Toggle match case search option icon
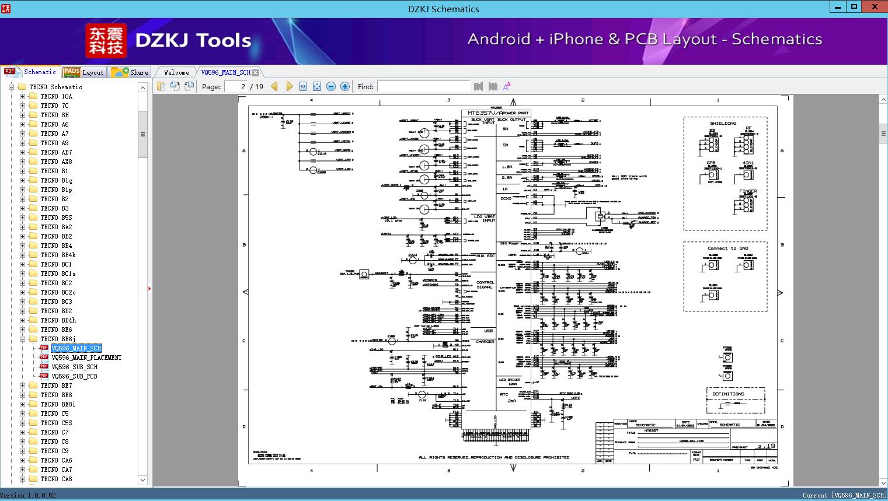Screen dimensions: 888x501 tap(507, 86)
